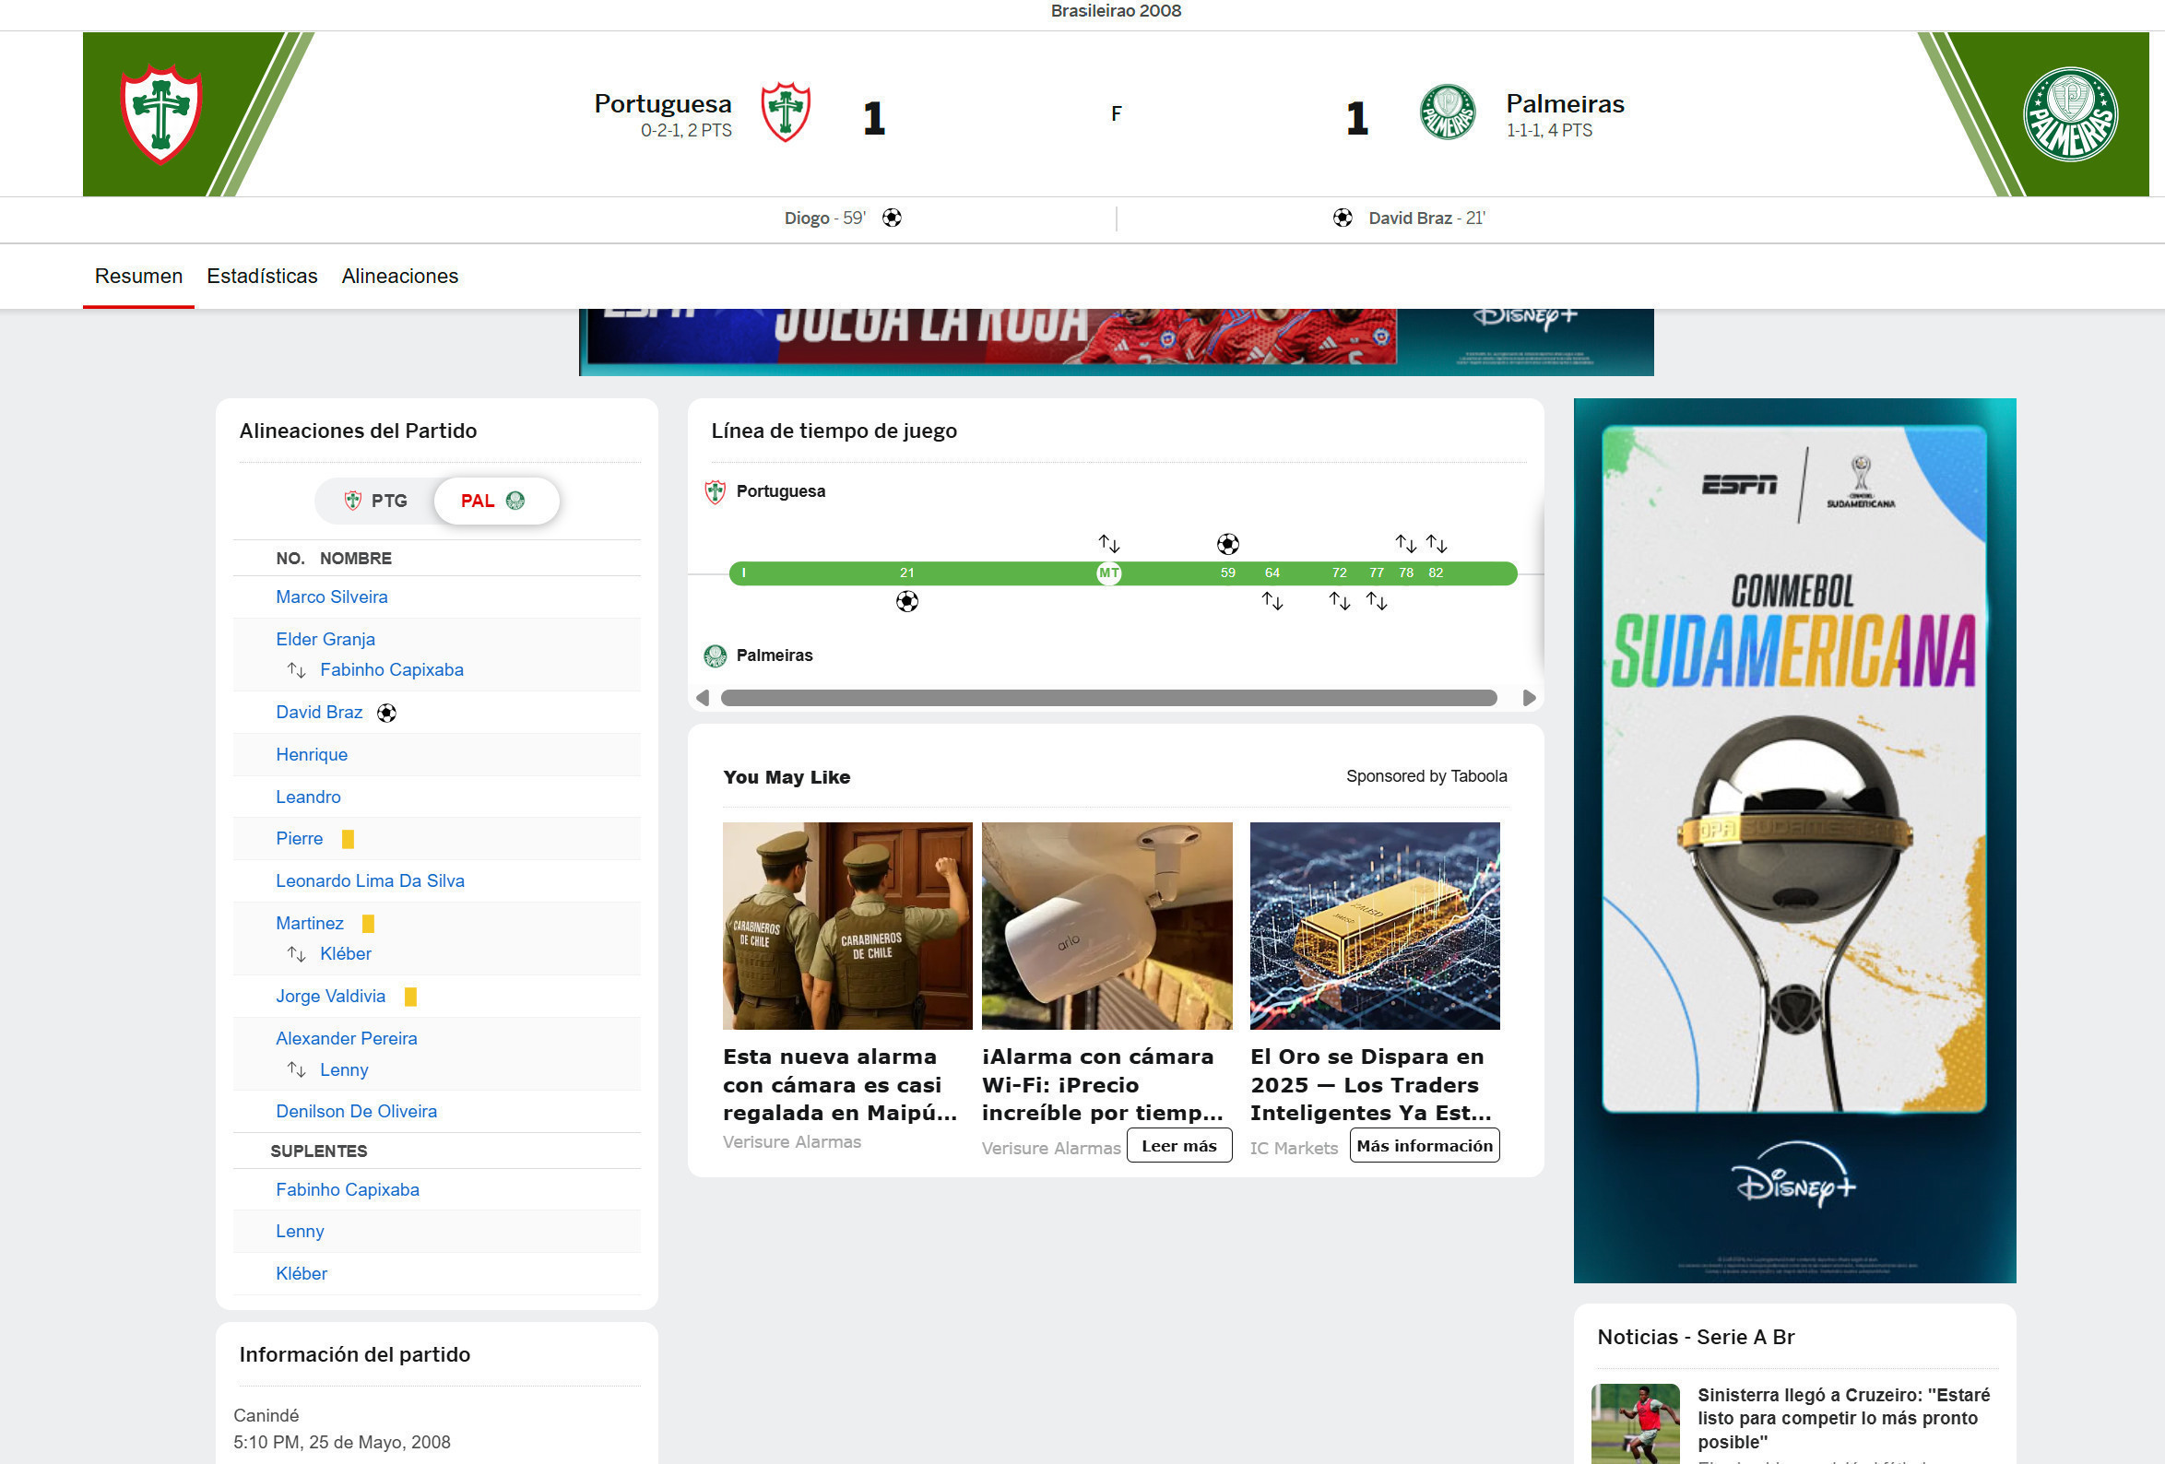Viewport: 2165px width, 1464px height.
Task: Open Henrique player link
Action: [x=311, y=755]
